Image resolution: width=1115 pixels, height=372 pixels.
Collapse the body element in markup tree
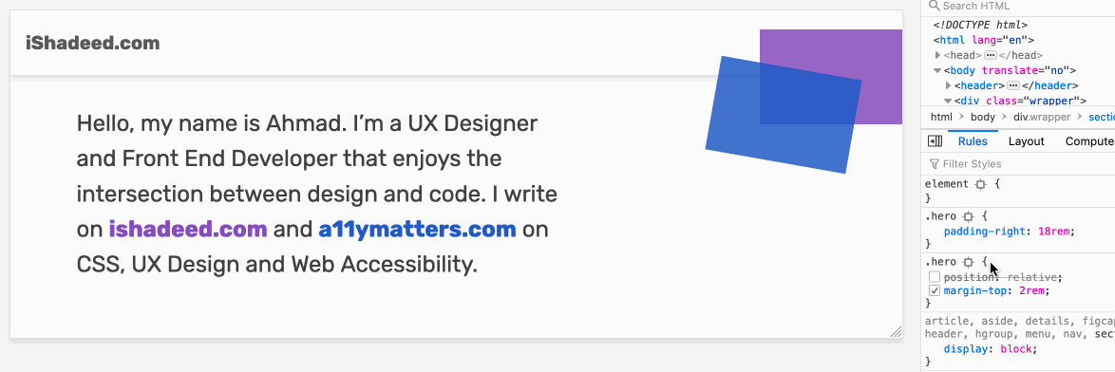(x=938, y=70)
